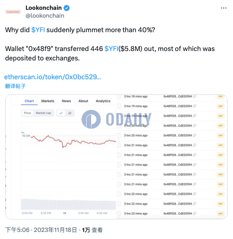Click address 0x48f928...CdE03594 in 3 hrs 18 mins row
Image resolution: width=233 pixels, height=239 pixels.
click(178, 96)
